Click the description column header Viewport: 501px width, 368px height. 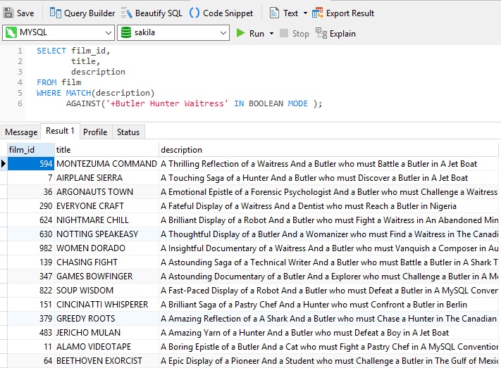pos(330,150)
